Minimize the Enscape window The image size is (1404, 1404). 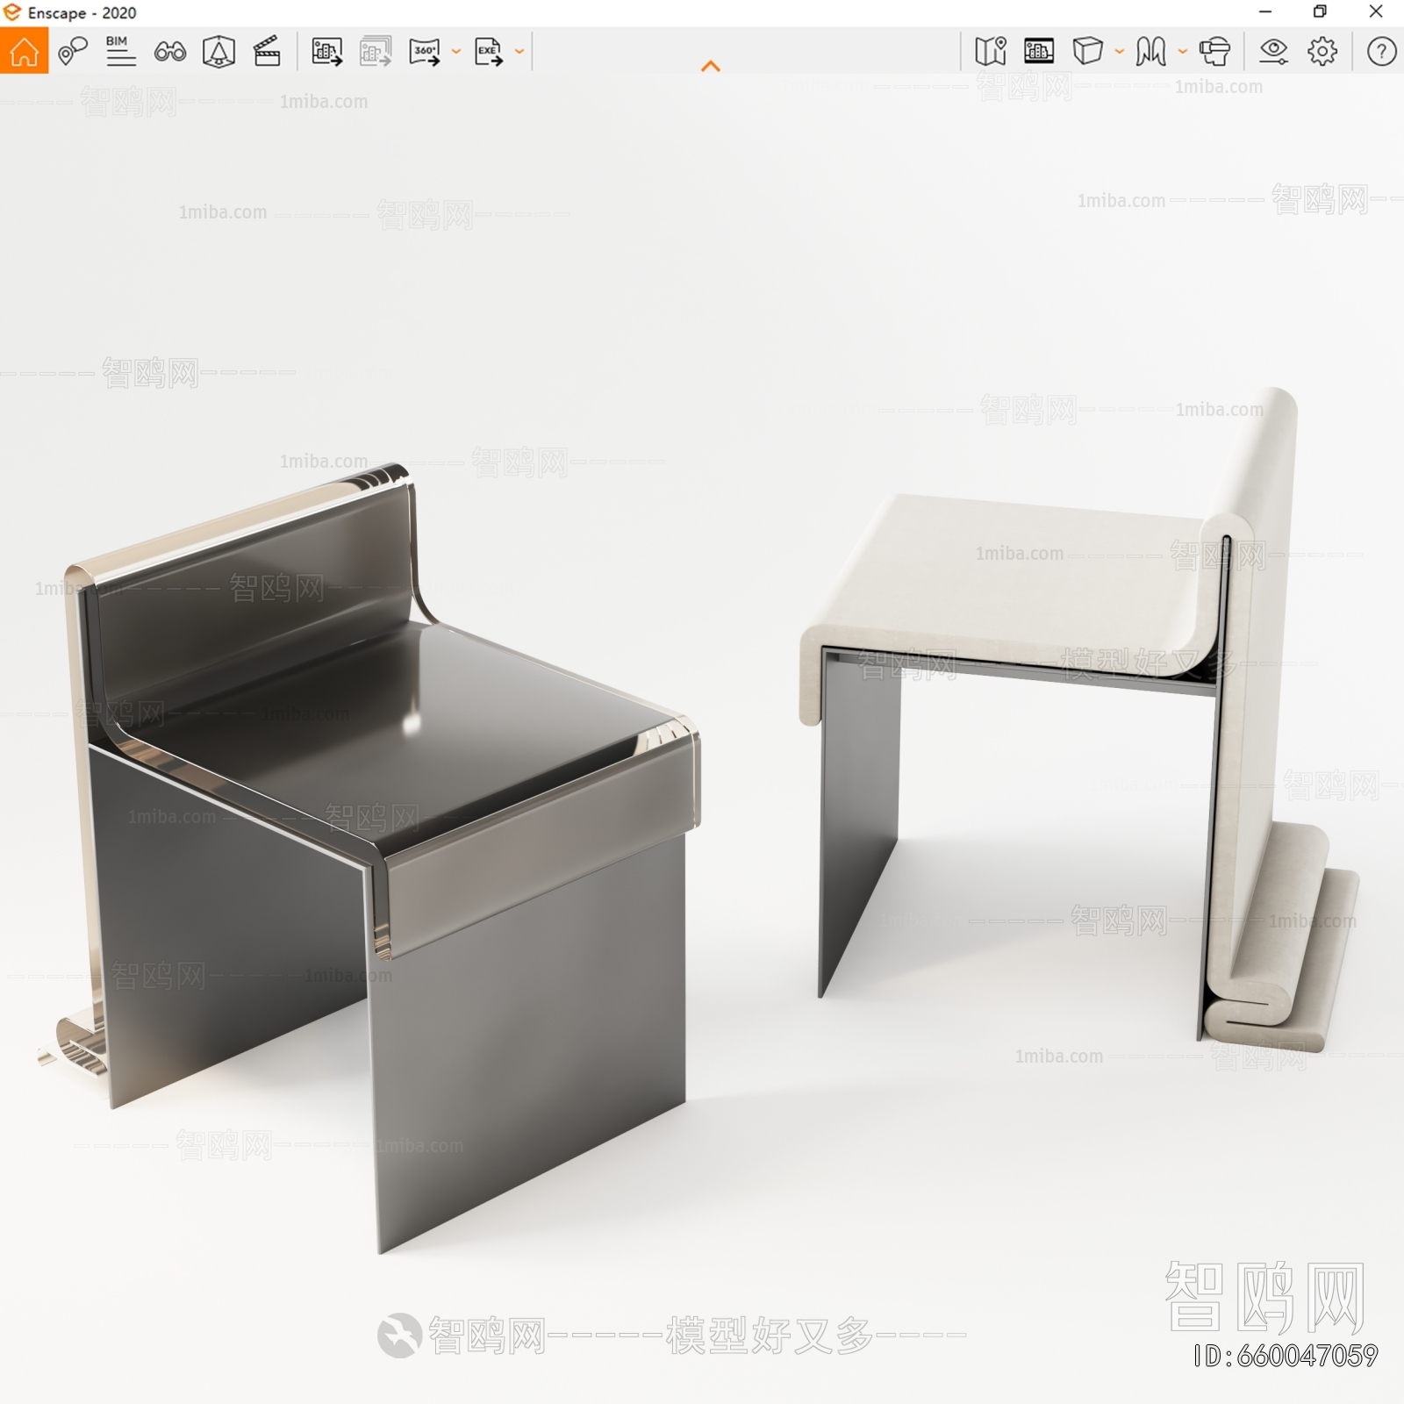tap(1265, 11)
